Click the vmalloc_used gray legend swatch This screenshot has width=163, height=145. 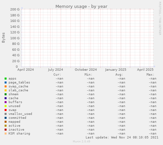[6, 114]
